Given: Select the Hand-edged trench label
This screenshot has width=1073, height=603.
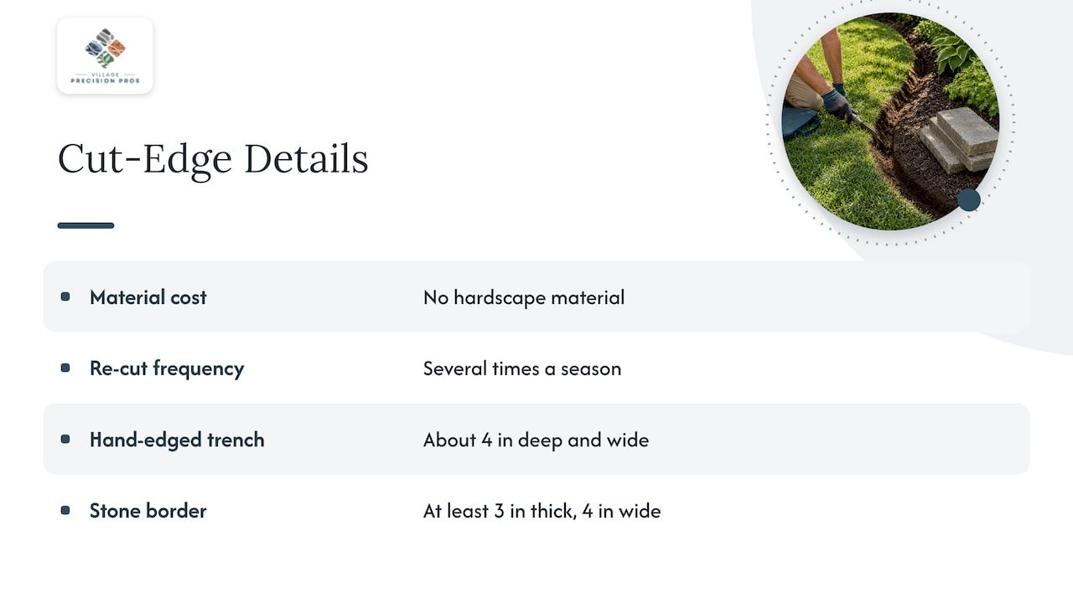Looking at the screenshot, I should click(x=177, y=440).
